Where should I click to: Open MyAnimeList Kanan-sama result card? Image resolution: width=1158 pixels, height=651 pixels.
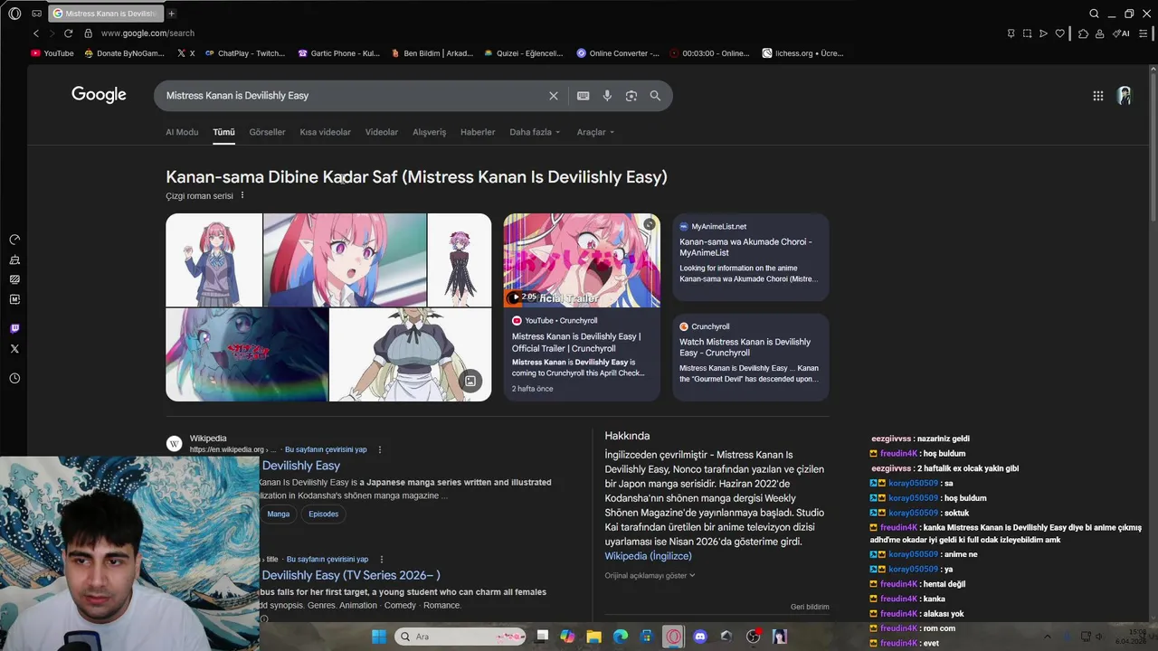[x=751, y=257]
